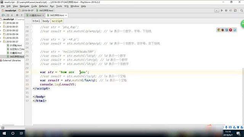Open in Safari browser icon
This screenshot has height=137, width=244.
click(x=226, y=30)
